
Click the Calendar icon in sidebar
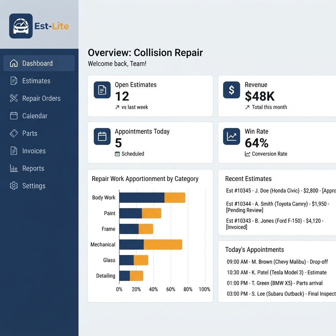pyautogui.click(x=14, y=116)
